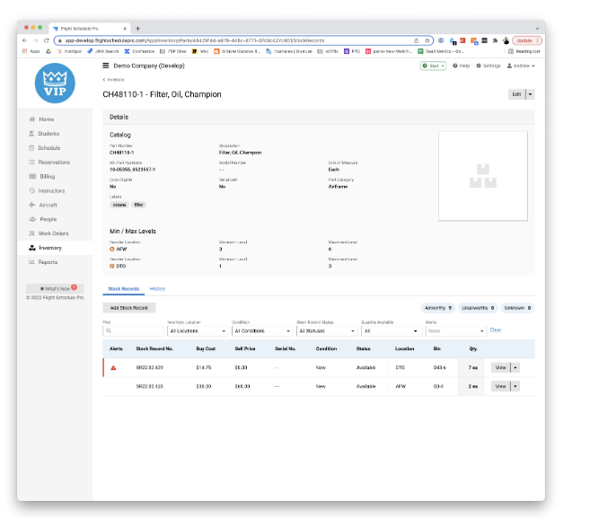Expand View options for SR22.02.428

coord(515,386)
